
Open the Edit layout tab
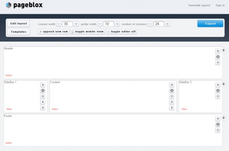[18, 24]
